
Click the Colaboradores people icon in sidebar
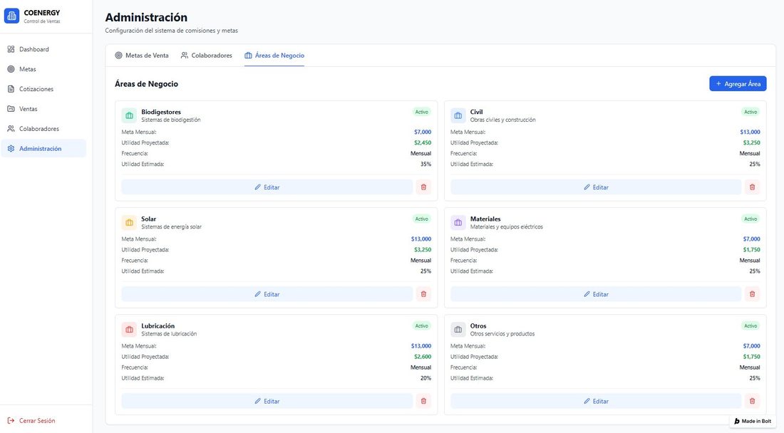(x=11, y=128)
